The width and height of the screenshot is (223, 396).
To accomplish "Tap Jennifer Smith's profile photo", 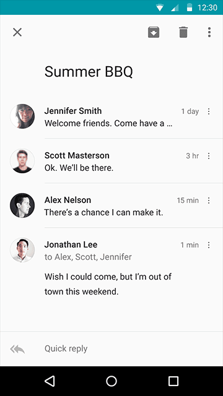I will [x=22, y=116].
